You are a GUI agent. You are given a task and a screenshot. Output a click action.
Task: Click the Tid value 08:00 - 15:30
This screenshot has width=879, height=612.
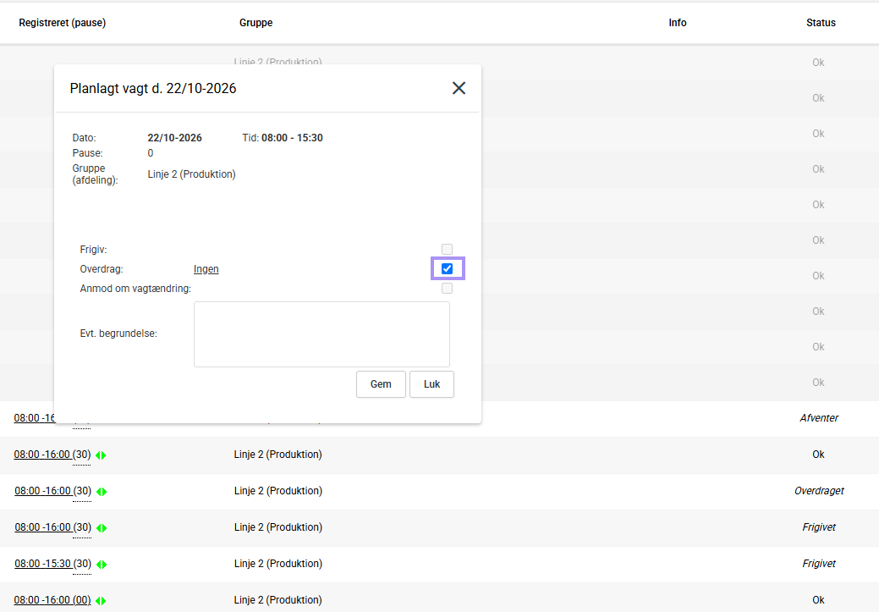(x=292, y=138)
